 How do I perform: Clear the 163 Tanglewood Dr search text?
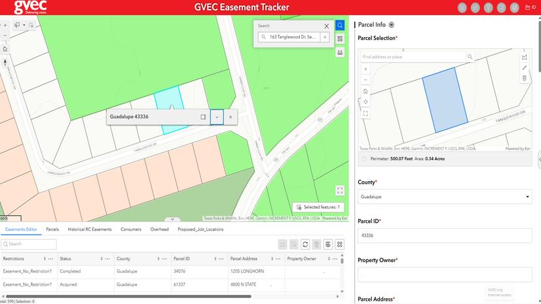click(x=325, y=37)
